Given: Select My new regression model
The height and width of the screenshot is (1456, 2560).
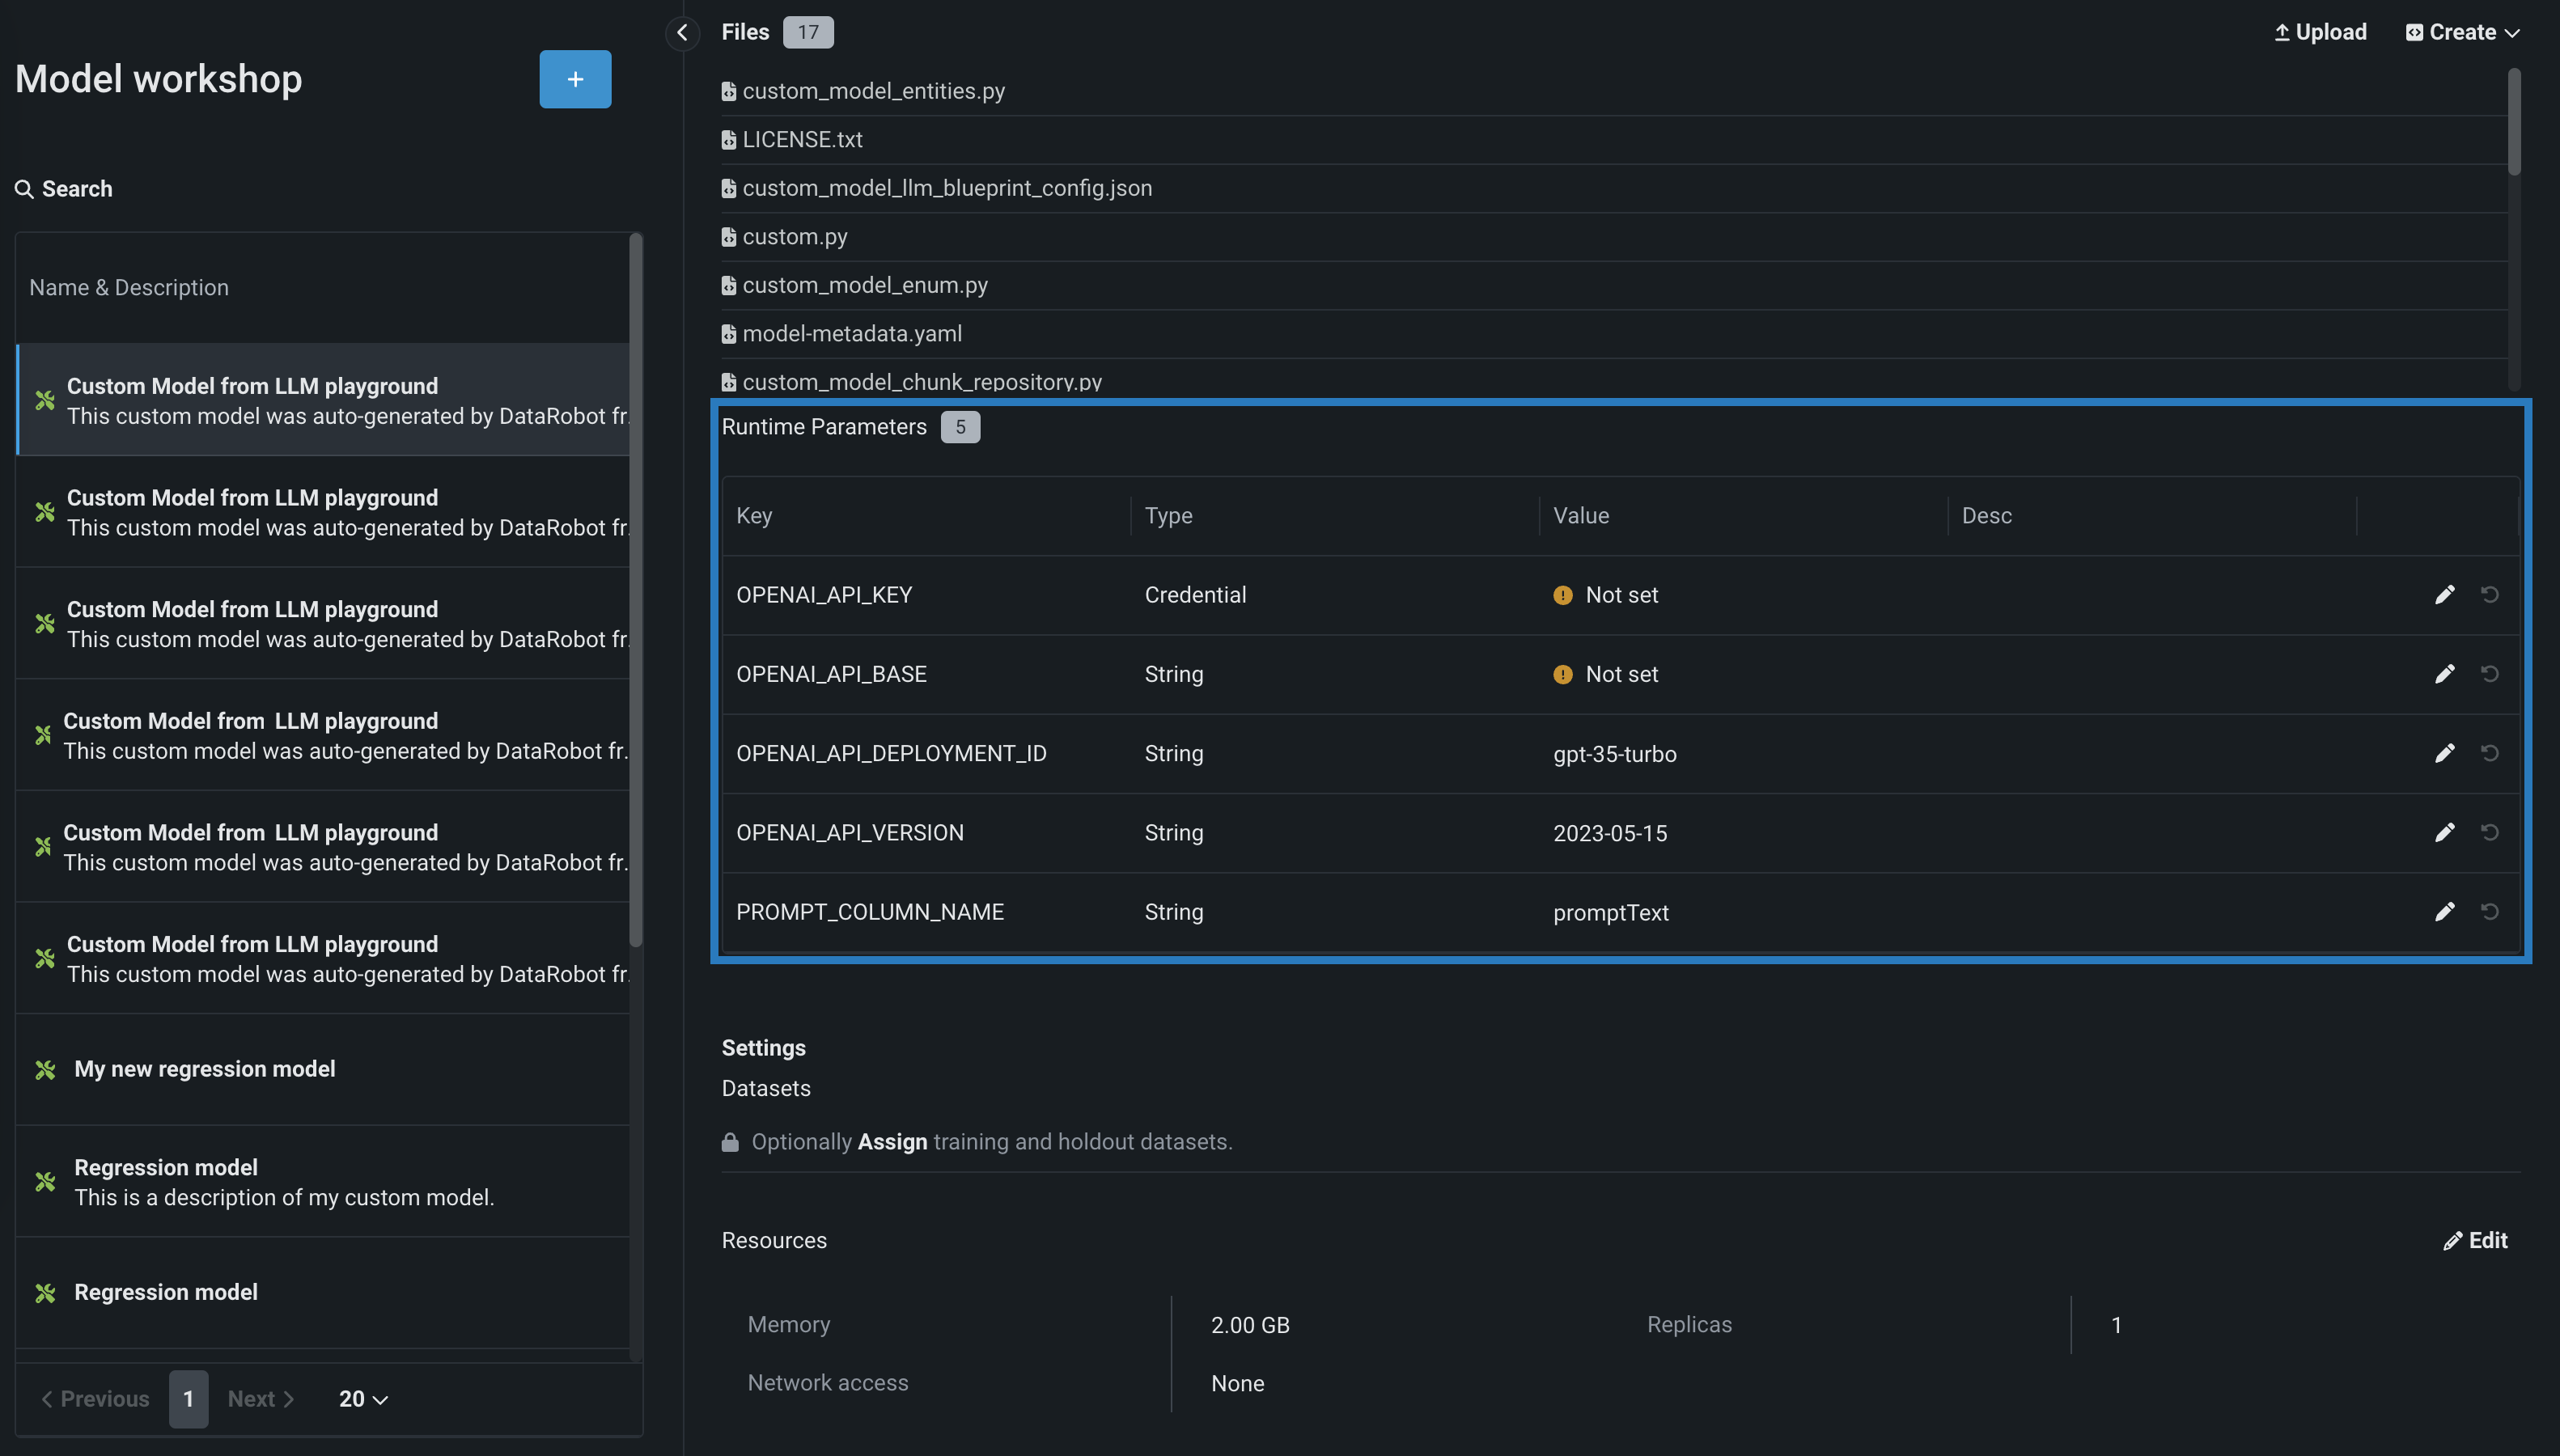Looking at the screenshot, I should tap(204, 1069).
